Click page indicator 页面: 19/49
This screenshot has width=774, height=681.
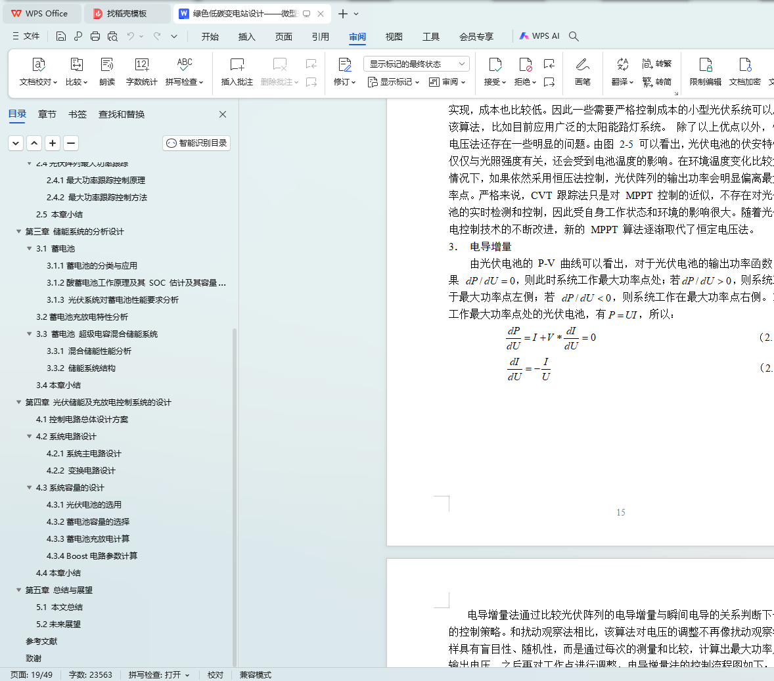coord(31,674)
